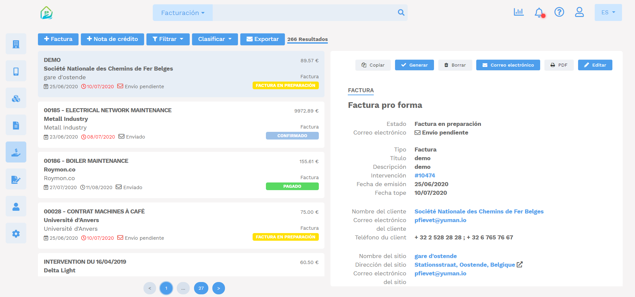635x297 pixels.
Task: Open the billing hand-dollar sidebar section
Action: pos(16,152)
